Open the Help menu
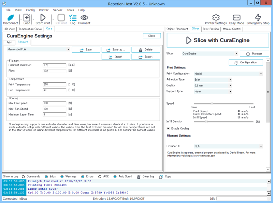273x203 pixels. point(81,10)
